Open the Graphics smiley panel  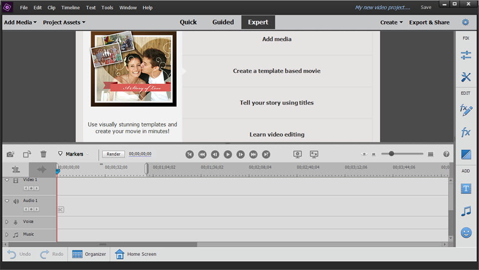[466, 233]
